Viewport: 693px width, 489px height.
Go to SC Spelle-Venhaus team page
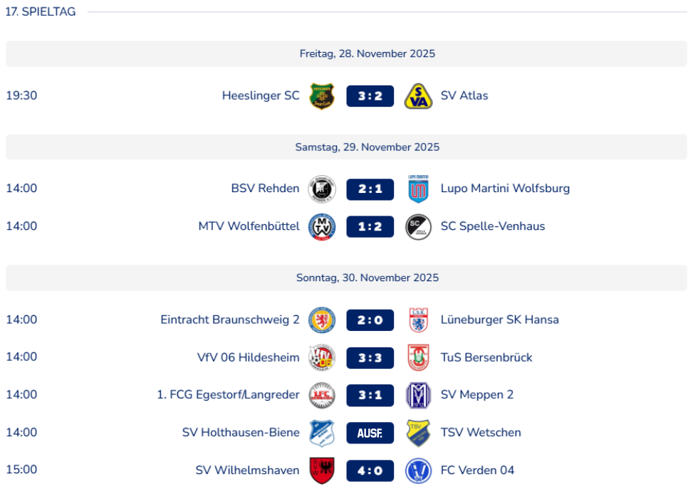click(492, 227)
